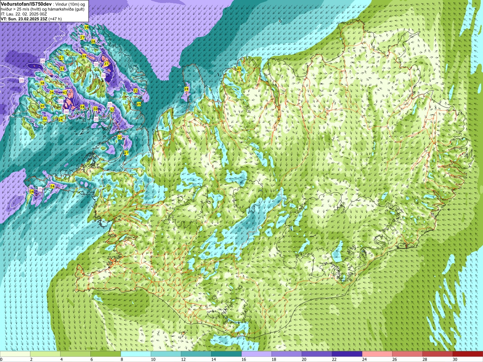Click the 10–12 m/s legend color swatch
Viewport: 483px width, 362px height.
166,354
